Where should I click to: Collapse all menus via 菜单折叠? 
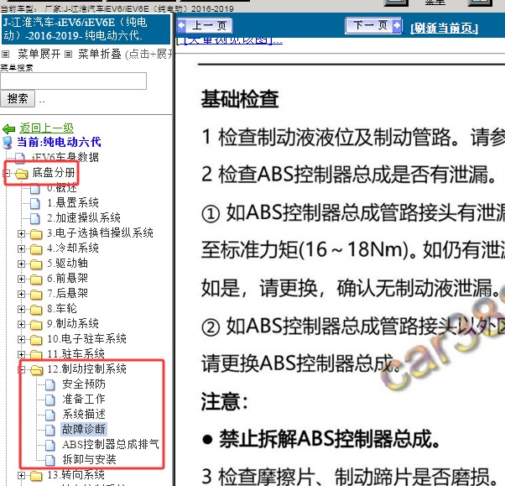(x=100, y=54)
